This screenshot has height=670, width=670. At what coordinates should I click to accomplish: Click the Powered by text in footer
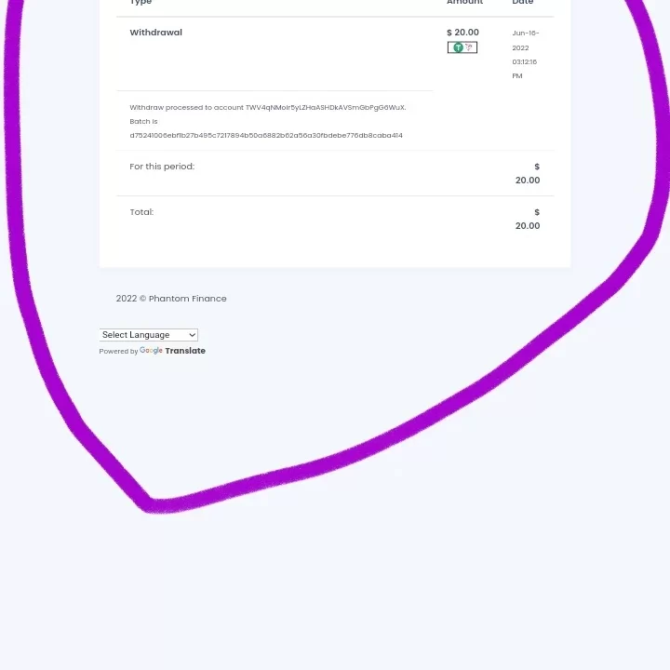click(118, 351)
